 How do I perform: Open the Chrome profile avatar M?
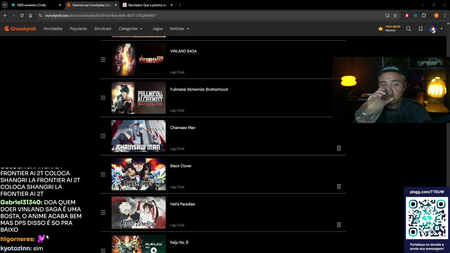click(x=436, y=15)
